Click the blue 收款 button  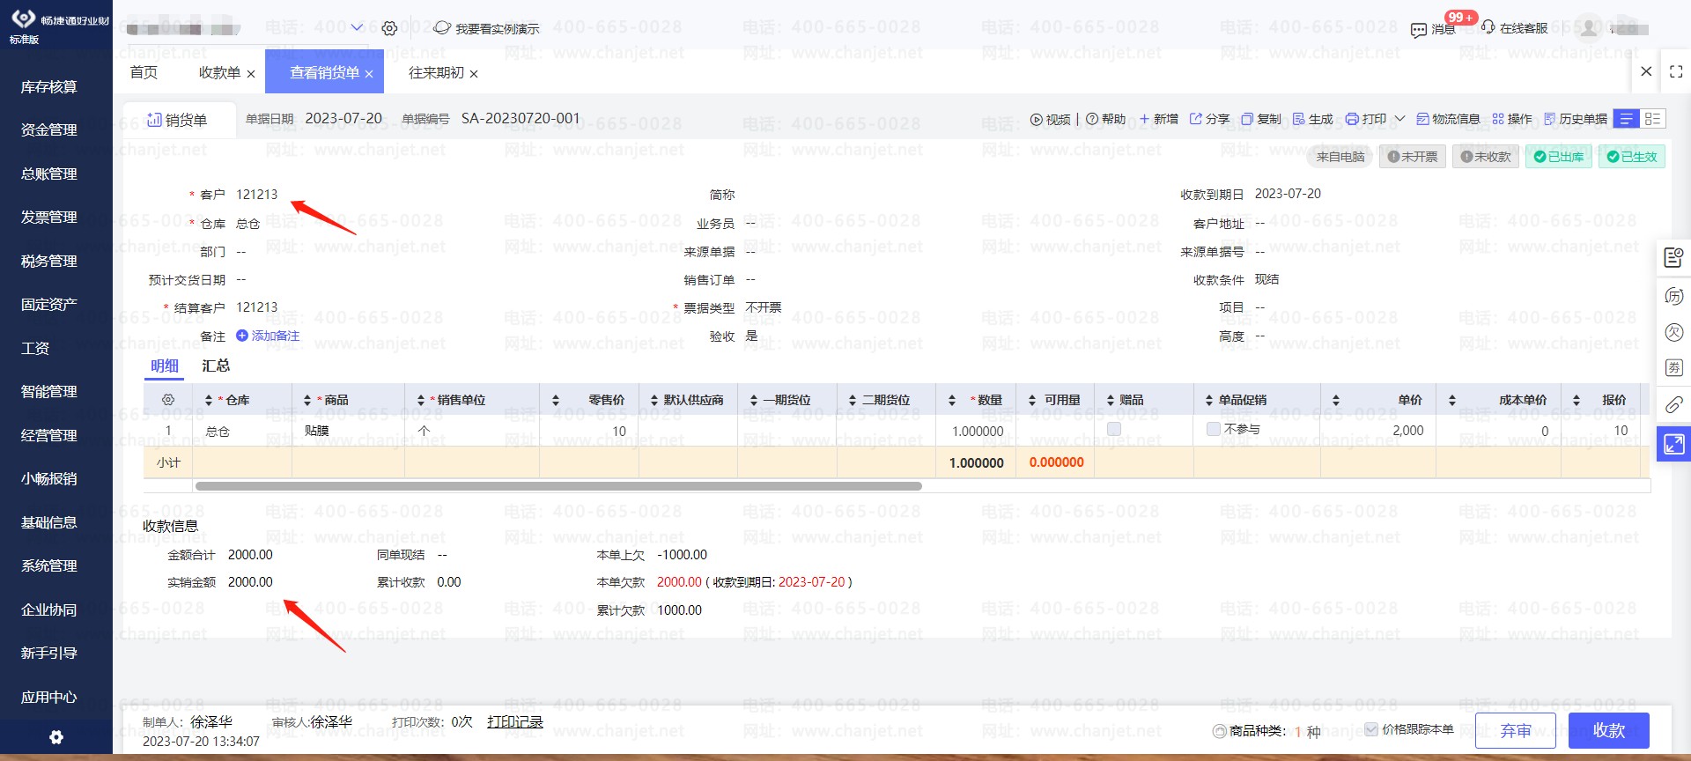point(1609,731)
